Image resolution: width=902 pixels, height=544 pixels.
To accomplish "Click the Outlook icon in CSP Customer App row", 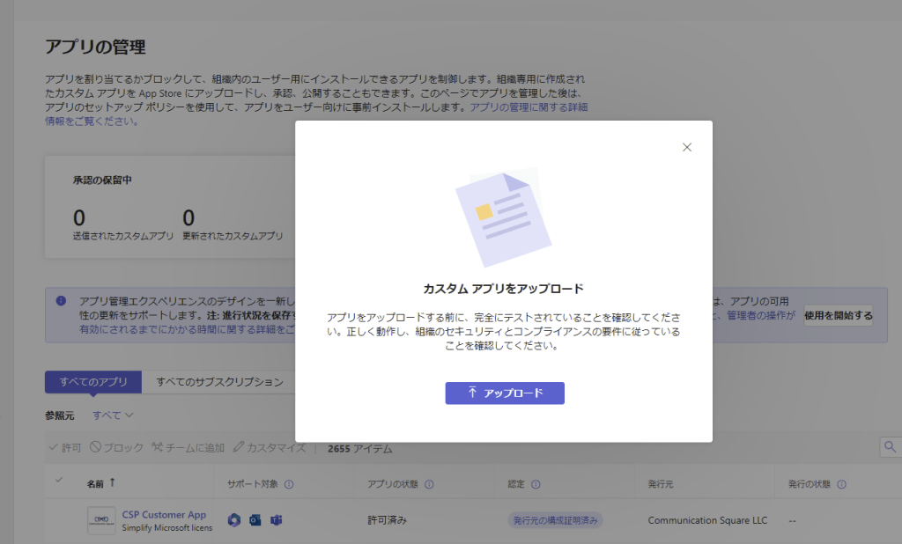I will [255, 520].
